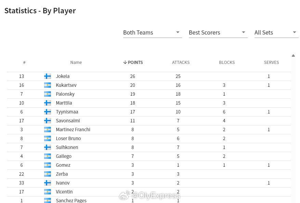The width and height of the screenshot is (300, 203).
Task: Click the Argentina flag beside Kukartsev
Action: [x=48, y=85]
